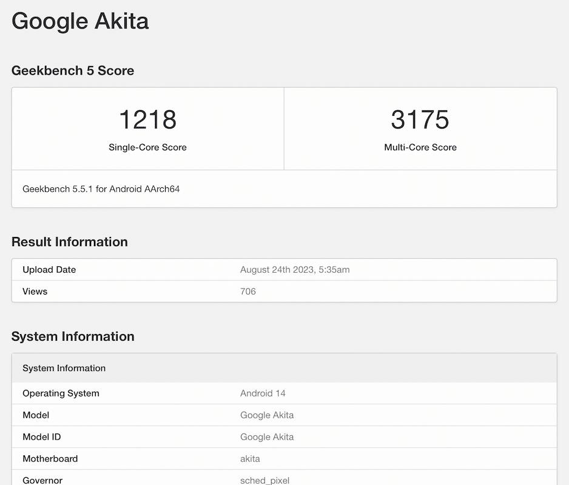The image size is (569, 485).
Task: Select the multi-core score value 3175
Action: tap(420, 119)
